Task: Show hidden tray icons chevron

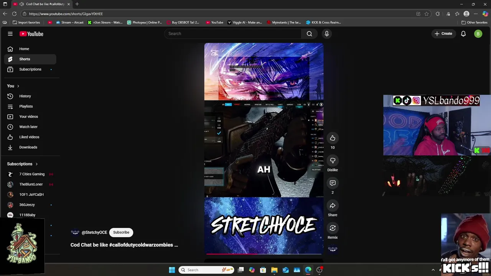Action: click(x=433, y=270)
